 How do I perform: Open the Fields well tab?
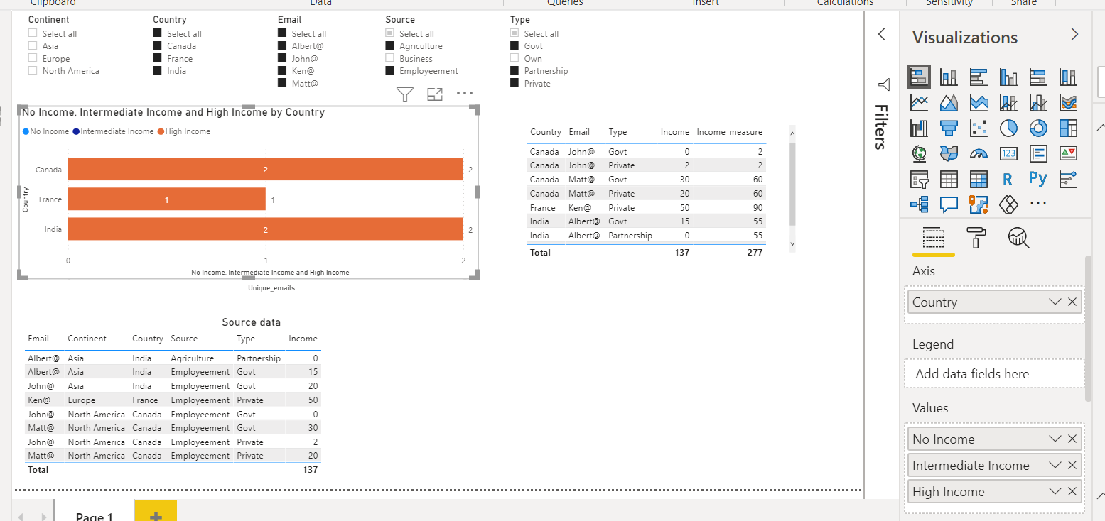coord(933,238)
